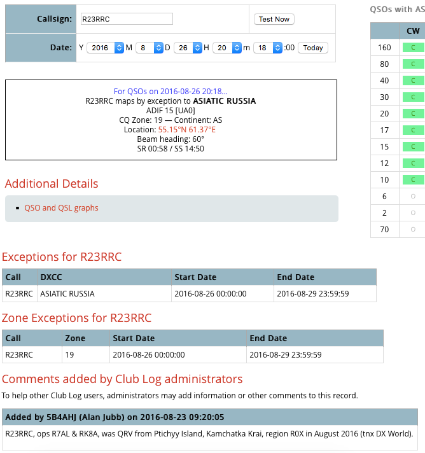The image size is (425, 453).
Task: Click the empty circle for band 6
Action: click(x=413, y=196)
